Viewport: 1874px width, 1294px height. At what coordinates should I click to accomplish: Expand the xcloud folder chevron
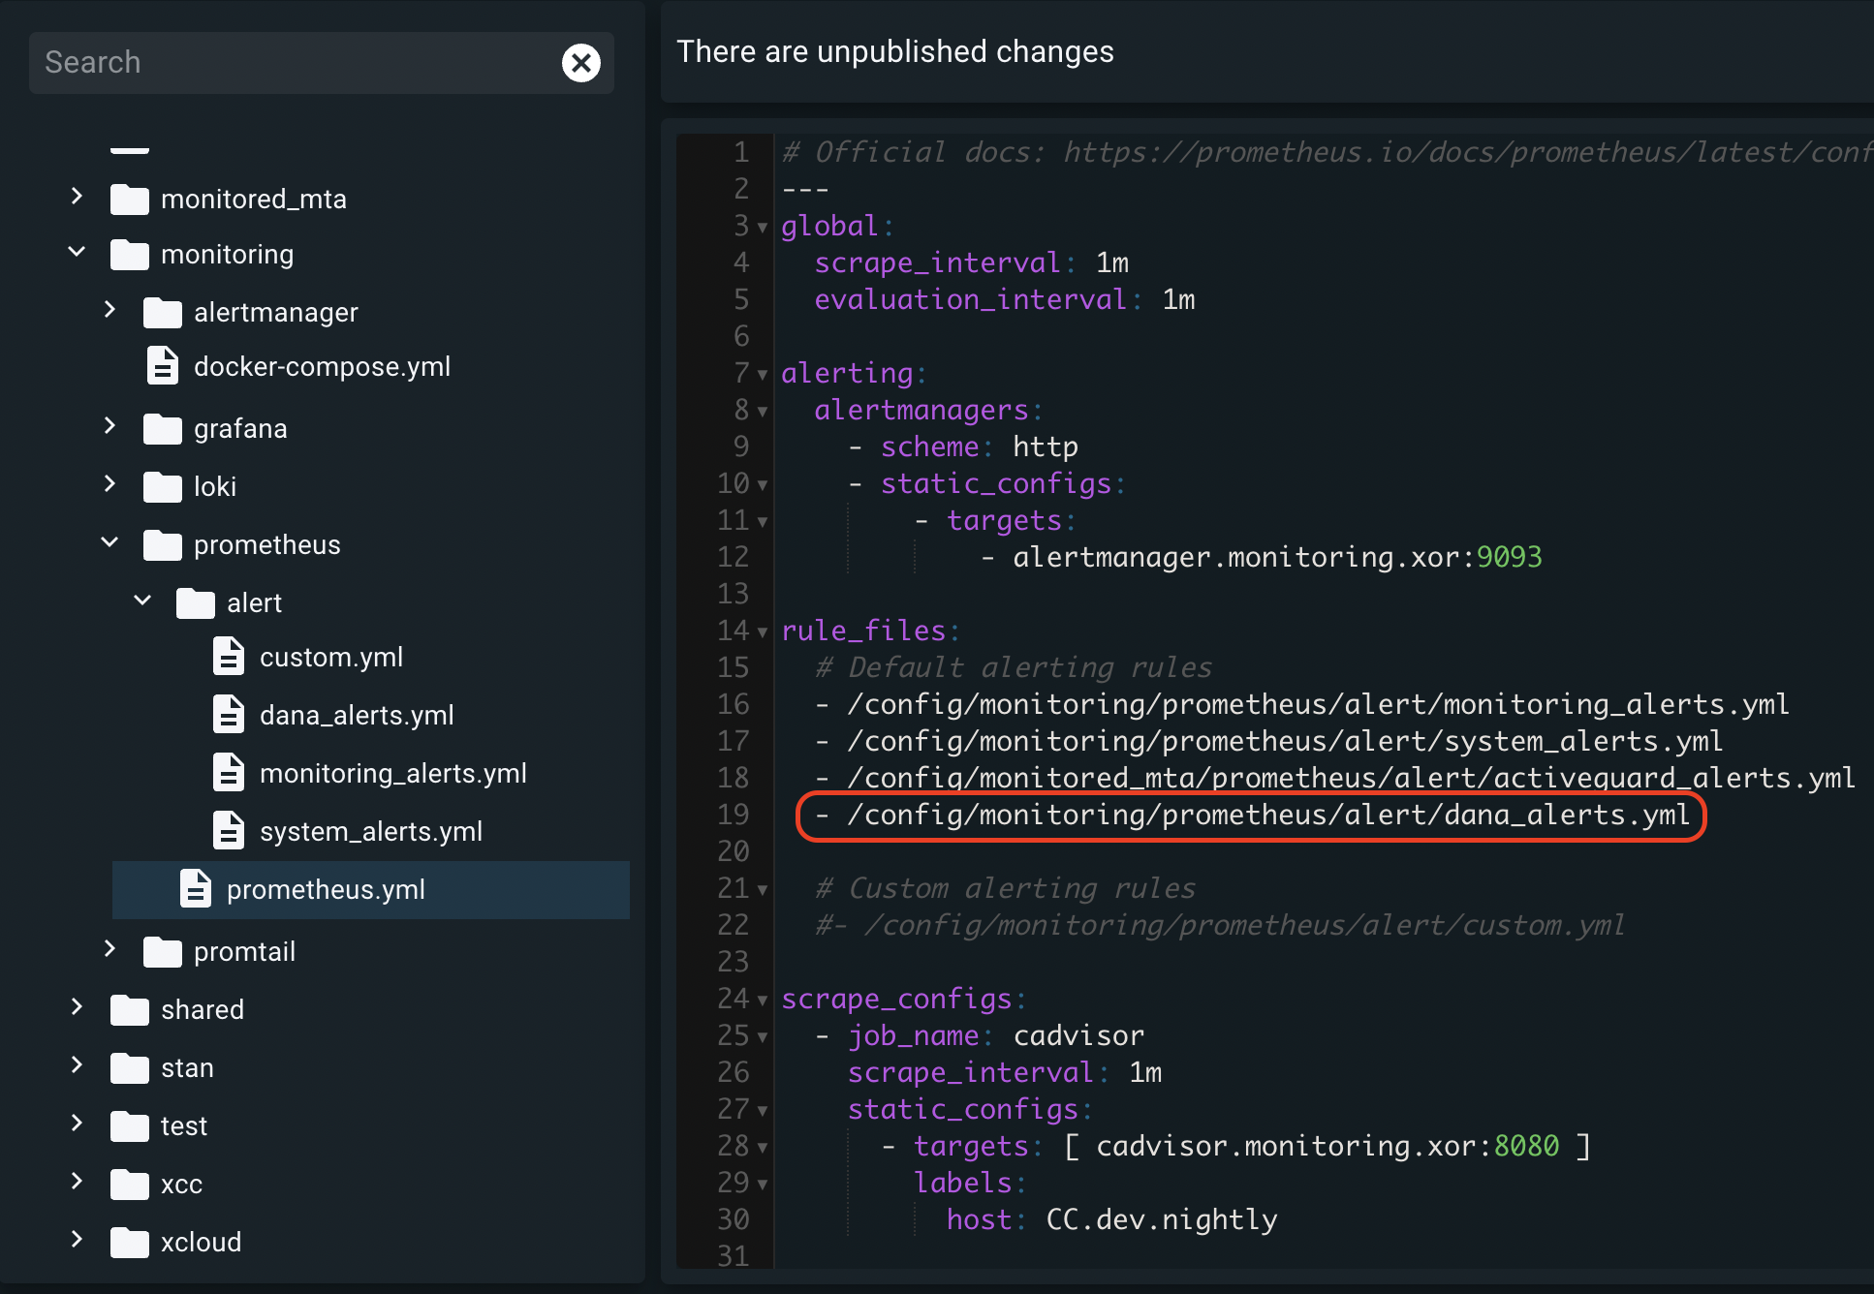(77, 1240)
